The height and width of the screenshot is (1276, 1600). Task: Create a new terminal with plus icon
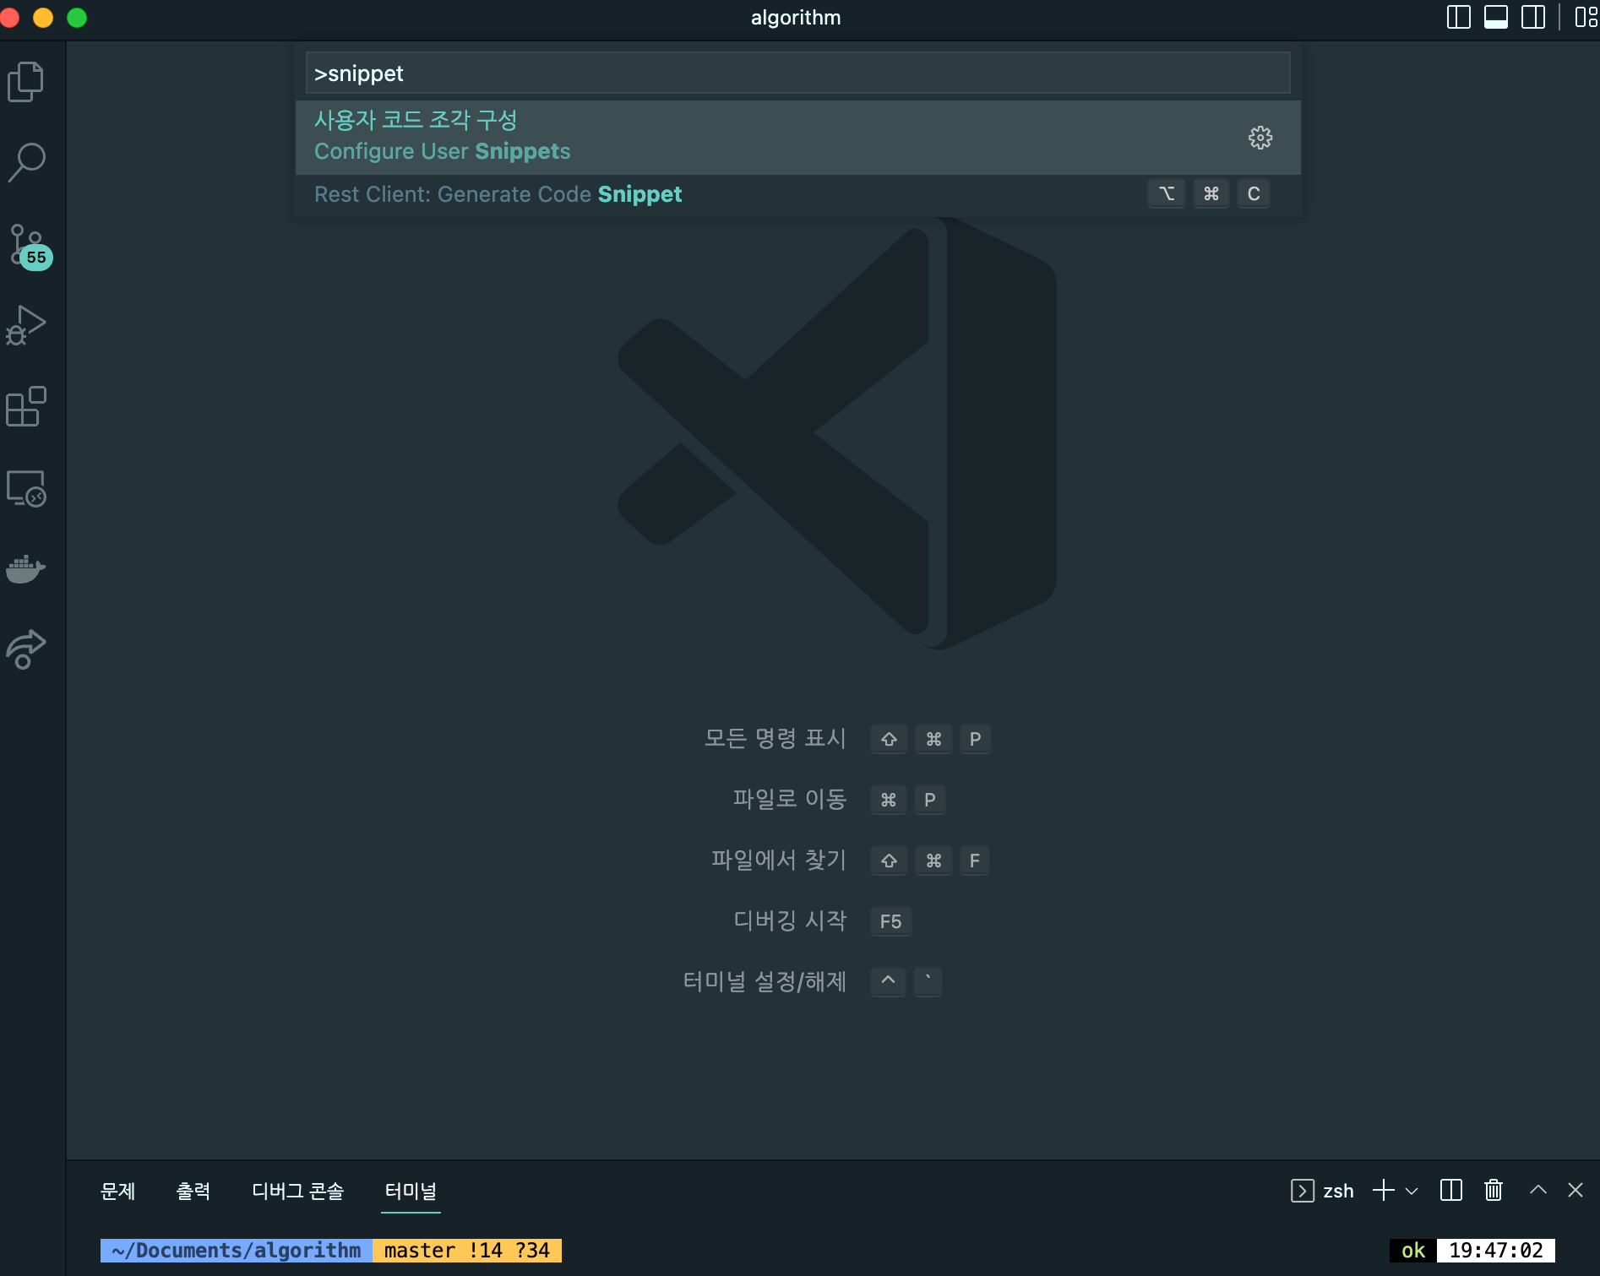[1384, 1191]
